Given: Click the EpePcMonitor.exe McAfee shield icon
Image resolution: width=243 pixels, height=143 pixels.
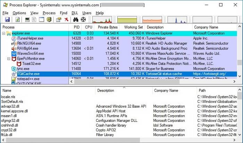Looking at the screenshot, I should pyautogui.click(x=14, y=59).
